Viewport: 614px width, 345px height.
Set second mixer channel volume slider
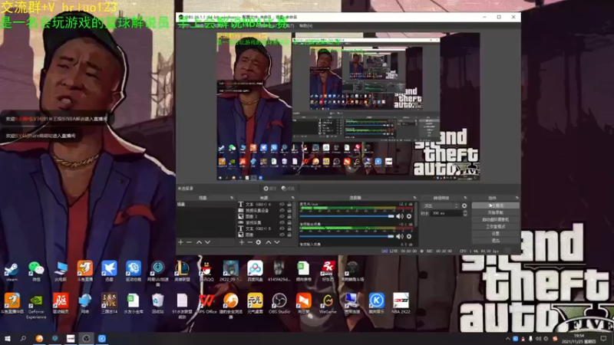point(347,236)
